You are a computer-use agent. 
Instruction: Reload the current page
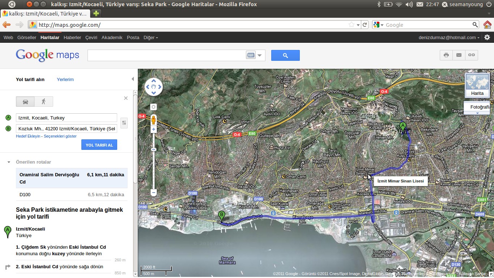click(x=365, y=25)
